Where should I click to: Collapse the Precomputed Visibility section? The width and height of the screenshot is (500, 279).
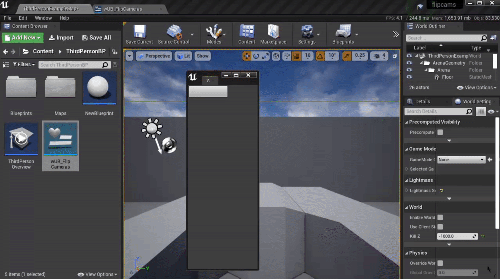(x=406, y=122)
